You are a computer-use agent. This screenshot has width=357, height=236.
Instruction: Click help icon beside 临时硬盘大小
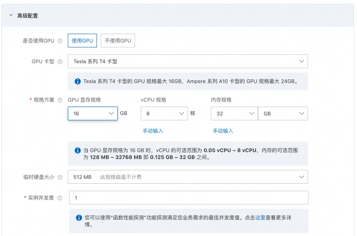(60, 177)
